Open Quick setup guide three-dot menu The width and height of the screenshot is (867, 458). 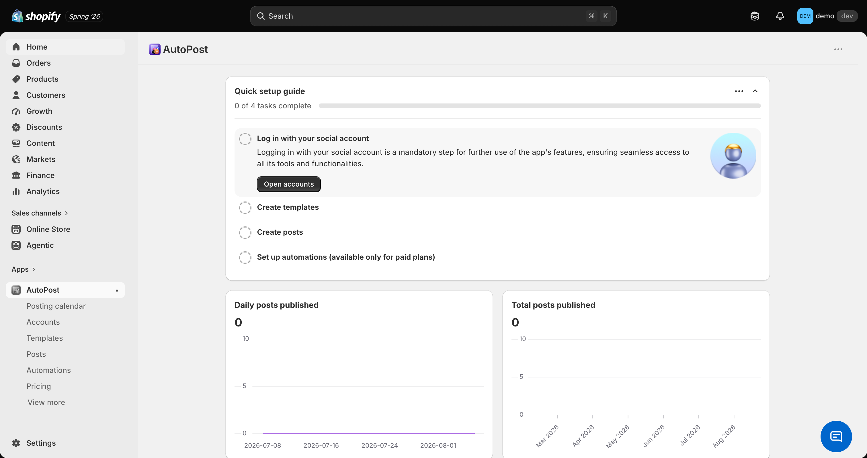click(x=739, y=91)
